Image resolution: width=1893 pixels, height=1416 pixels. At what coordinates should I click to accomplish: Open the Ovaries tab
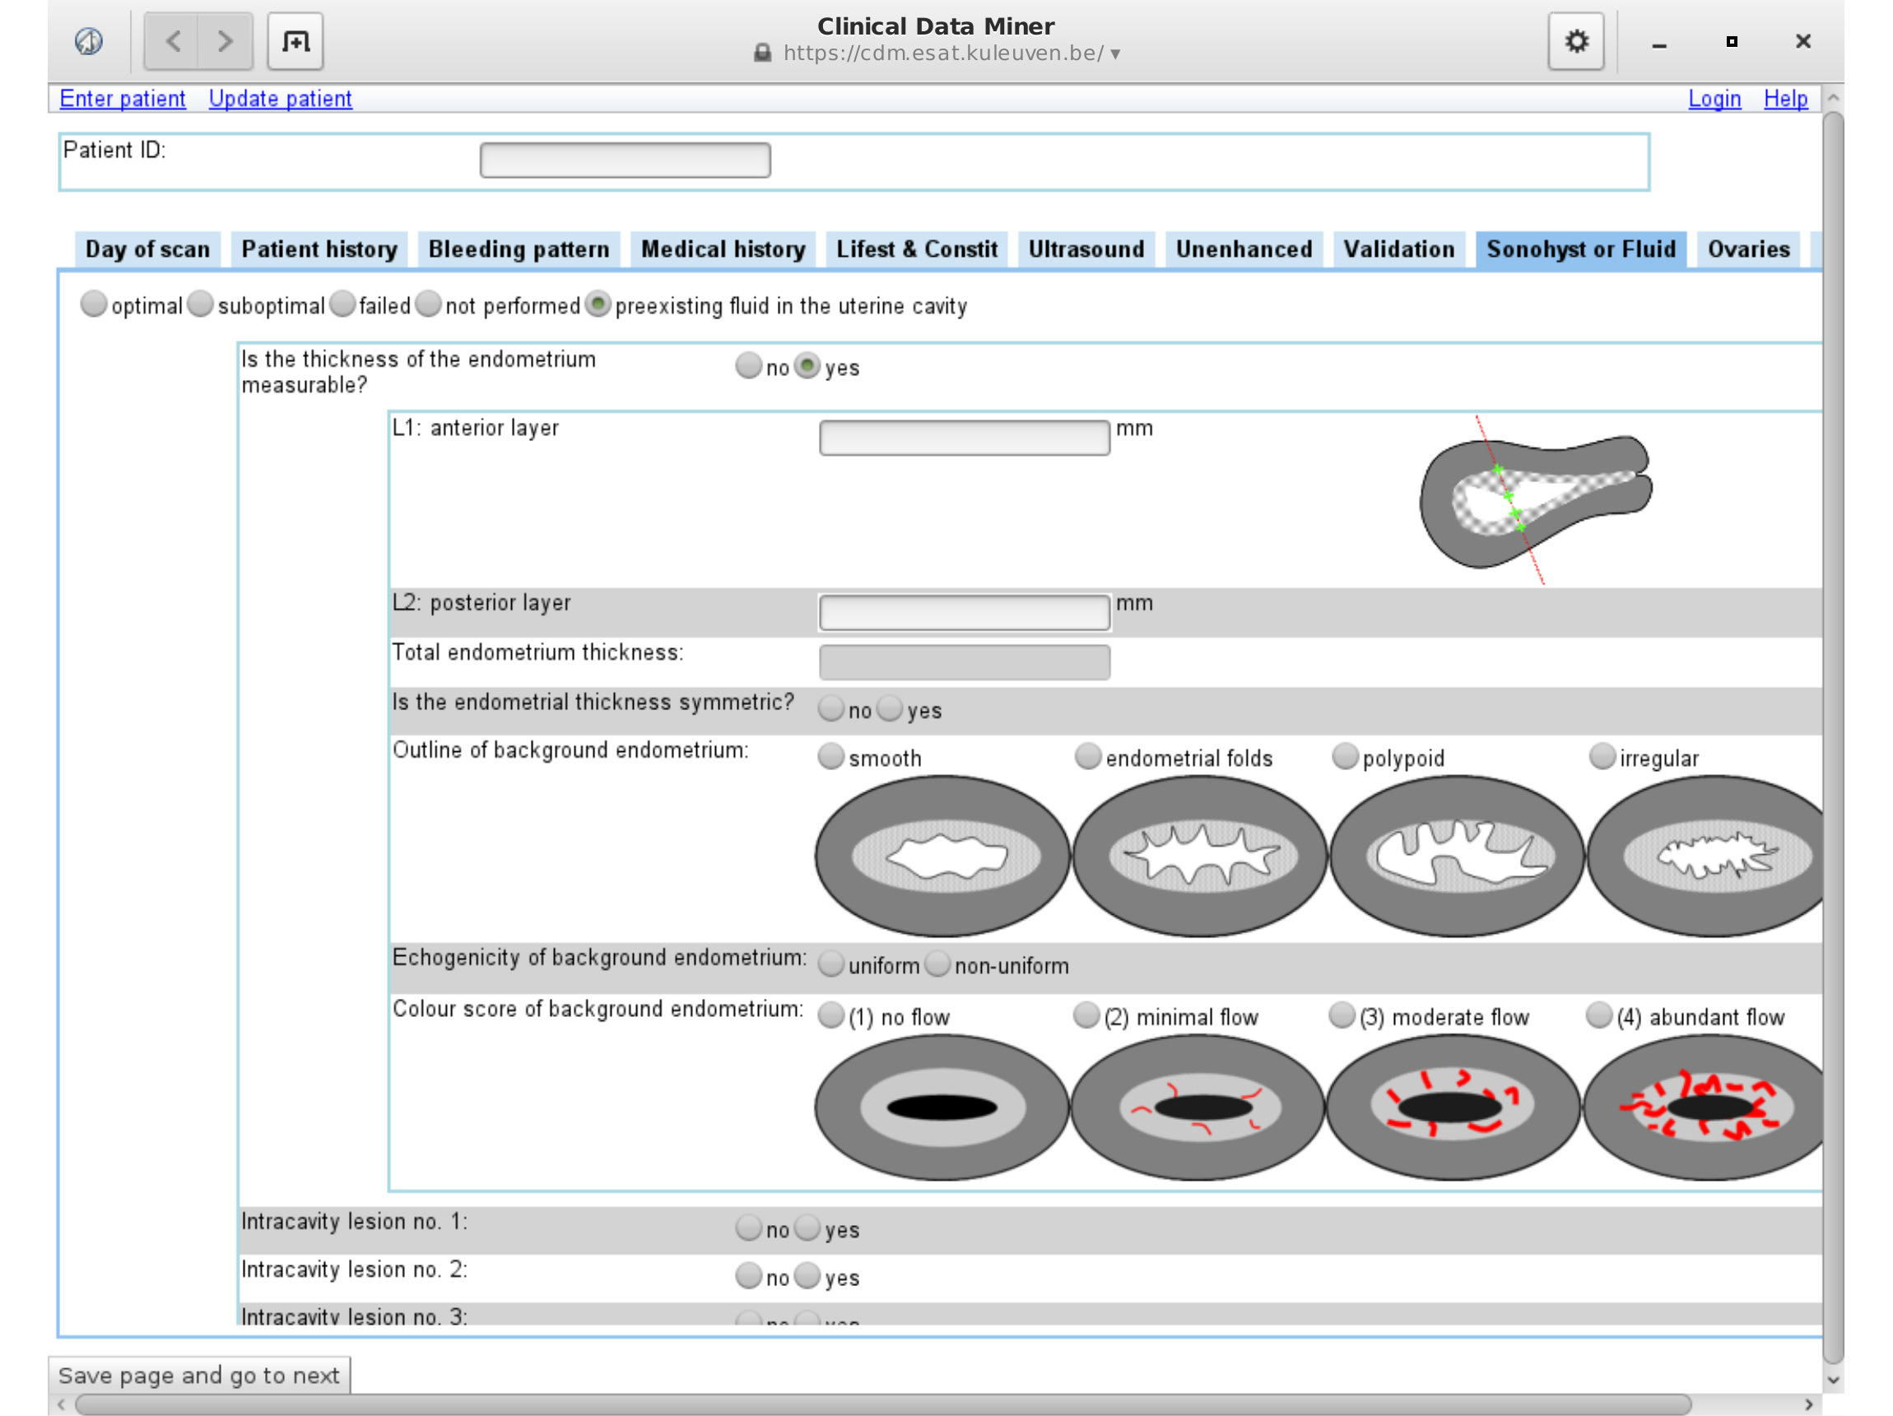pos(1748,249)
